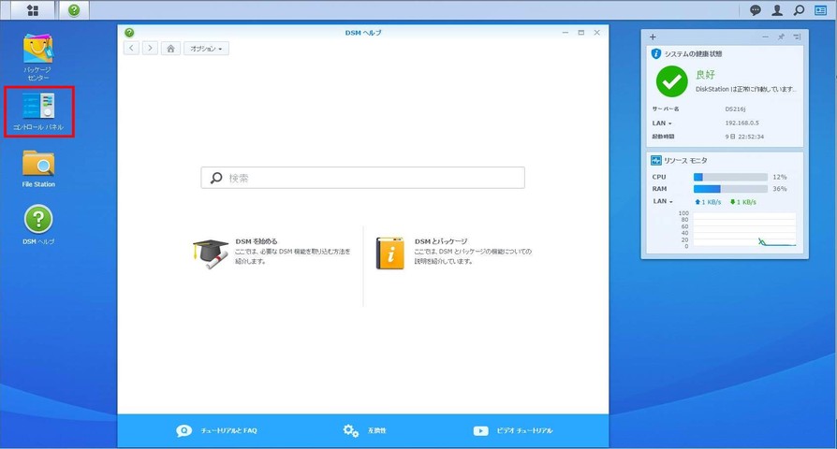Click the upload speed 1 KB/s
Screen dimensions: 837x449
point(708,202)
